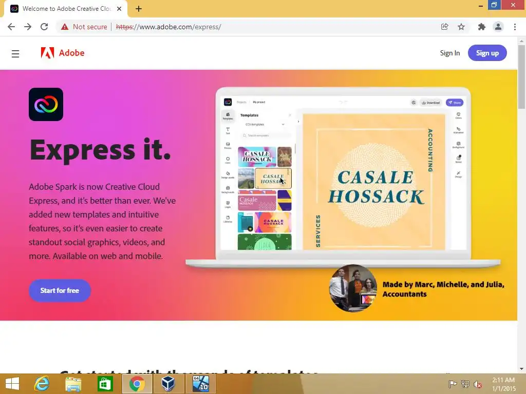The image size is (526, 394).
Task: Click the muted volume tray icon
Action: (478, 384)
